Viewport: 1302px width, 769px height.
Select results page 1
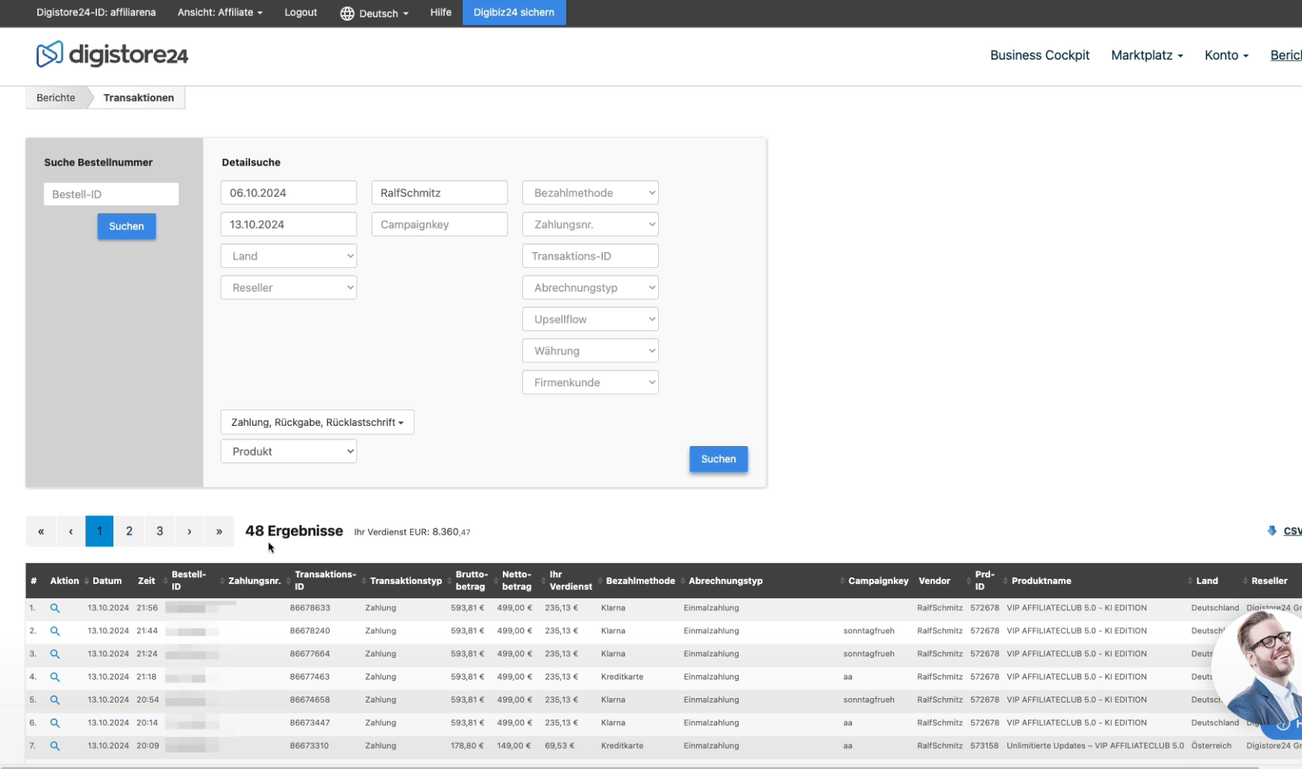99,531
